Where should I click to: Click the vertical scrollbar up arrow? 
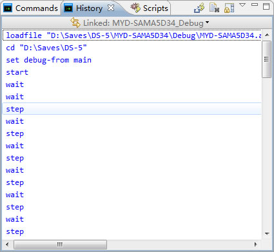click(x=267, y=35)
